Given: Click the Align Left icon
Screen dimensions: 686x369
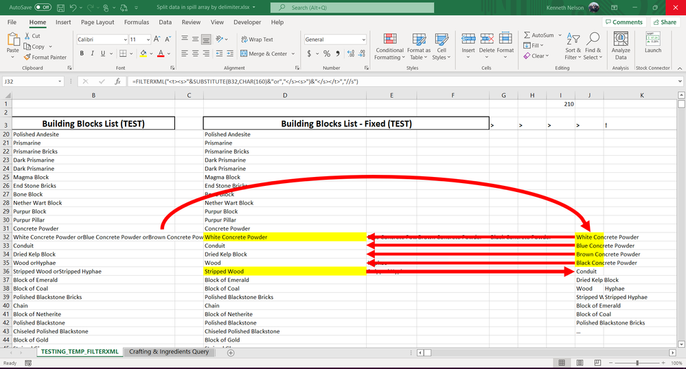Looking at the screenshot, I should point(185,53).
